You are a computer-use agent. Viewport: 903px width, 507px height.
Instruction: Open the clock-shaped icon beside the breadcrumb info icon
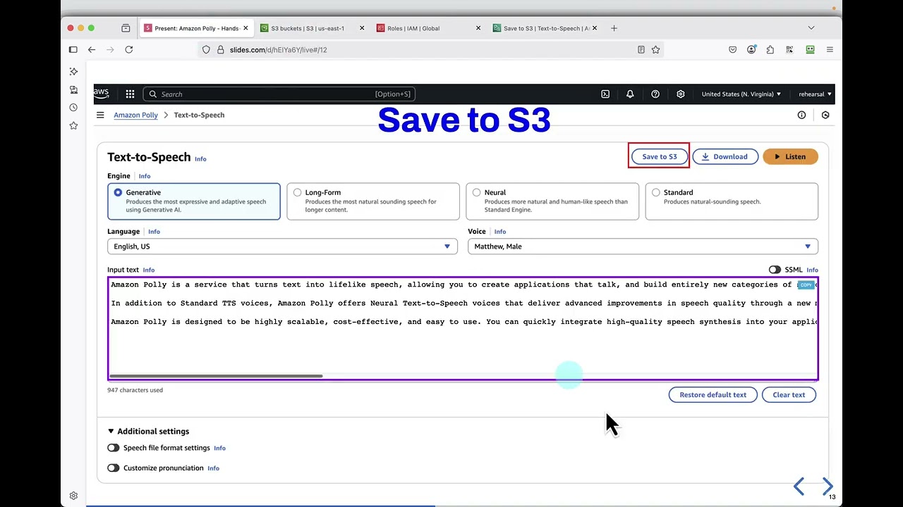pyautogui.click(x=825, y=115)
